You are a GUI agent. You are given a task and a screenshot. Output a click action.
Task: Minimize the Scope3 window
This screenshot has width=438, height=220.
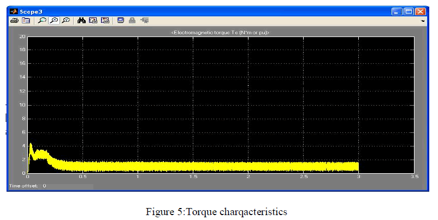[x=397, y=10]
